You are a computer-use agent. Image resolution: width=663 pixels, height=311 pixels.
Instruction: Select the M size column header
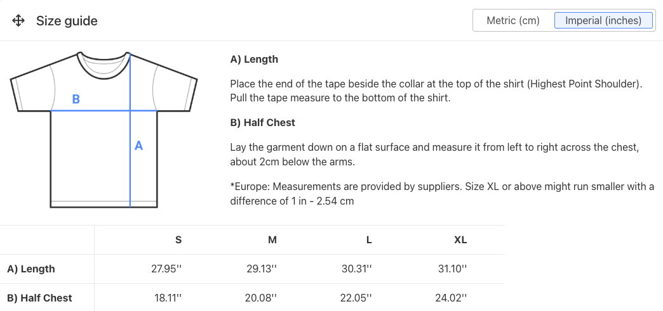[x=272, y=239]
